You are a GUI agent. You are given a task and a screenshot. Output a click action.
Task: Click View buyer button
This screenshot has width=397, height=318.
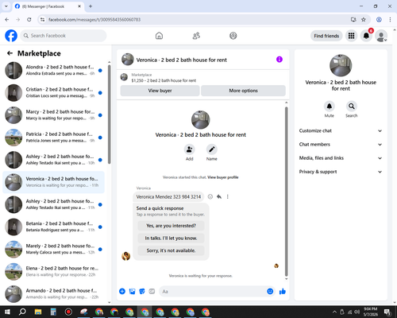[160, 91]
